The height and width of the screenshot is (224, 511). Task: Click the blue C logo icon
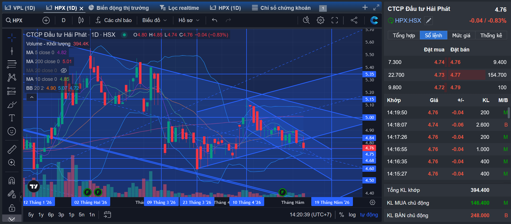pyautogui.click(x=374, y=20)
